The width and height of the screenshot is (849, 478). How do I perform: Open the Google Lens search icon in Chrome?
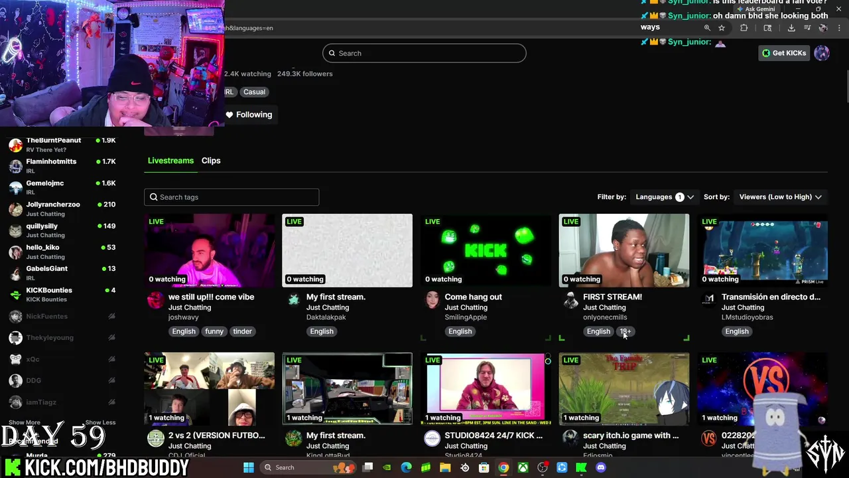[x=767, y=28]
